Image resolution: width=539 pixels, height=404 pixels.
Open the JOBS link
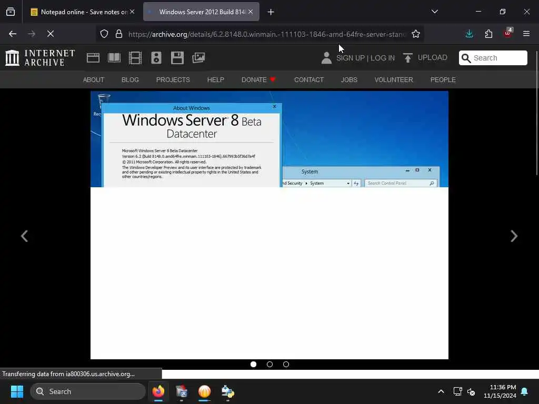click(350, 80)
